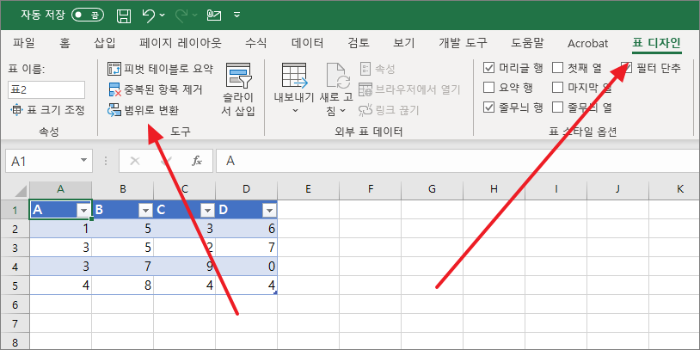Screen dimensions: 700x350
Task: Click the Undo arrow icon
Action: pos(149,15)
